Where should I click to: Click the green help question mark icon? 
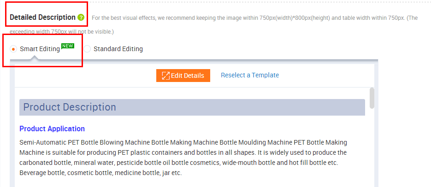click(81, 18)
